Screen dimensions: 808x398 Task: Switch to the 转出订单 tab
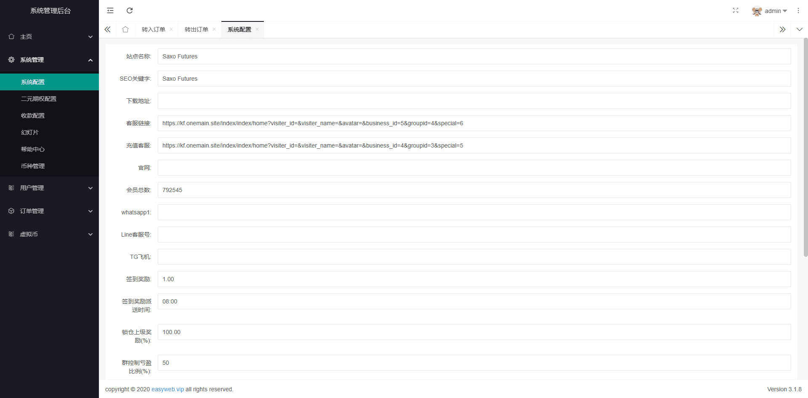pyautogui.click(x=196, y=29)
